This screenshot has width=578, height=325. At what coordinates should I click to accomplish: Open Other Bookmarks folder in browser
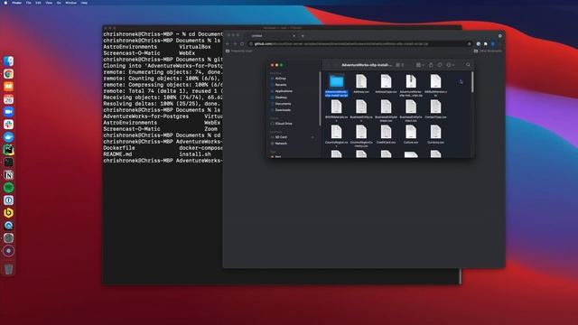(x=488, y=51)
